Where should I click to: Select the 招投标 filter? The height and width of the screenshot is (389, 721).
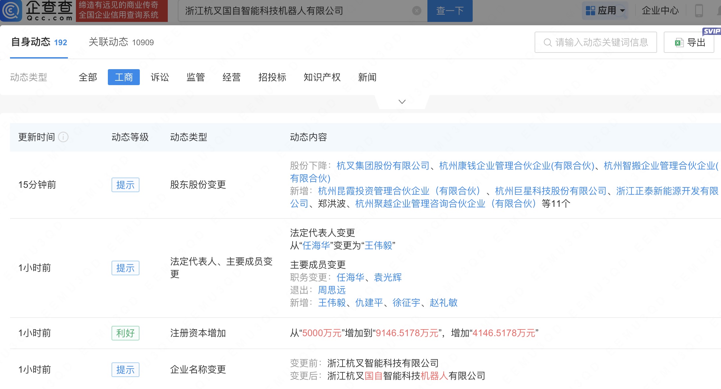pos(272,77)
